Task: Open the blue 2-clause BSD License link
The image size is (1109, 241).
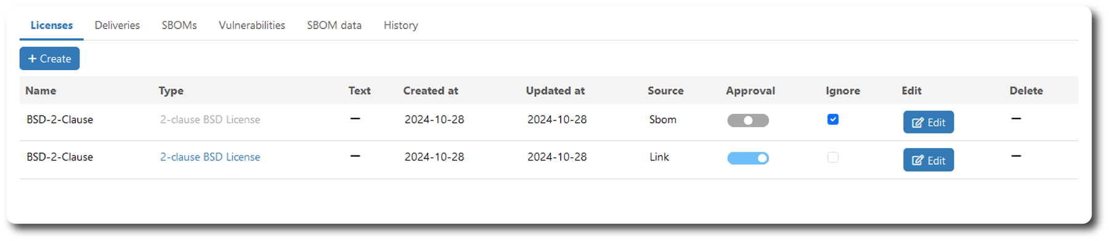Action: [x=210, y=157]
